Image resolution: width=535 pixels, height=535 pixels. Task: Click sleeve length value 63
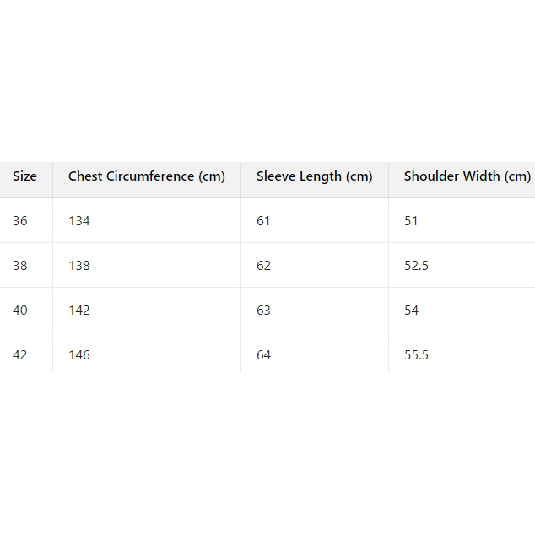(x=264, y=311)
